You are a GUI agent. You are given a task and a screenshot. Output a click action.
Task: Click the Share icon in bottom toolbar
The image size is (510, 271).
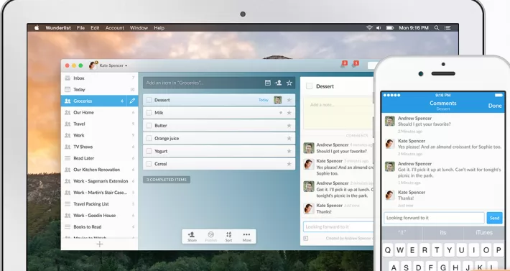(x=192, y=236)
